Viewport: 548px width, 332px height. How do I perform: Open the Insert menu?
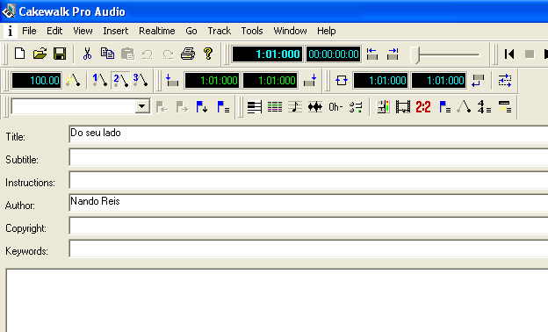pos(116,31)
